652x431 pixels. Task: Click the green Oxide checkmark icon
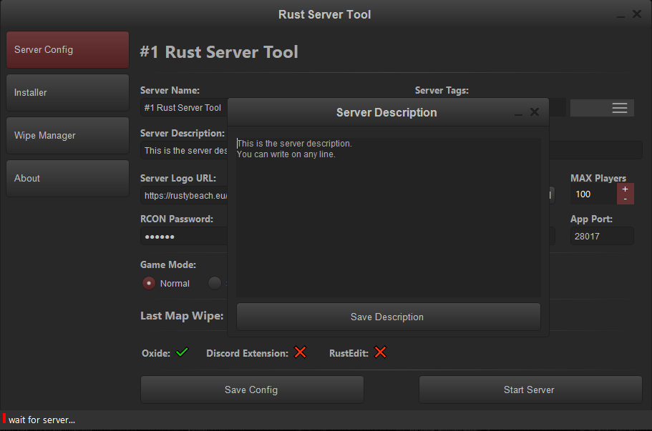pos(182,352)
